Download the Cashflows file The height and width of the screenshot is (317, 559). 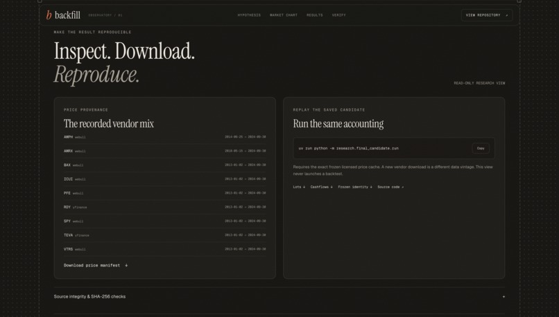pos(321,187)
